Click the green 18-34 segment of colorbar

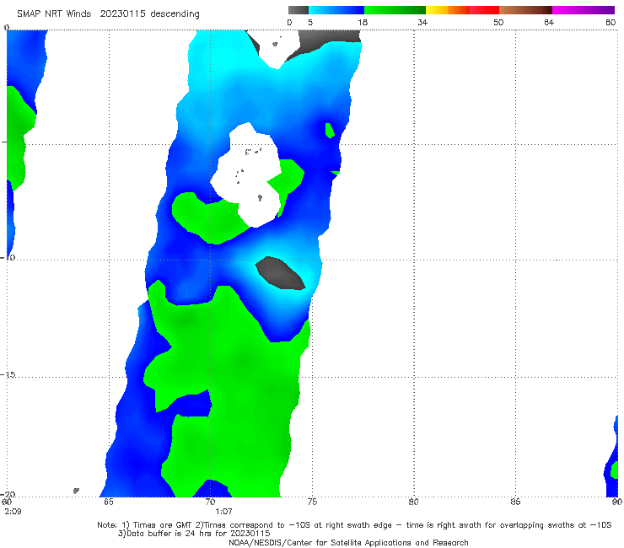tap(395, 10)
